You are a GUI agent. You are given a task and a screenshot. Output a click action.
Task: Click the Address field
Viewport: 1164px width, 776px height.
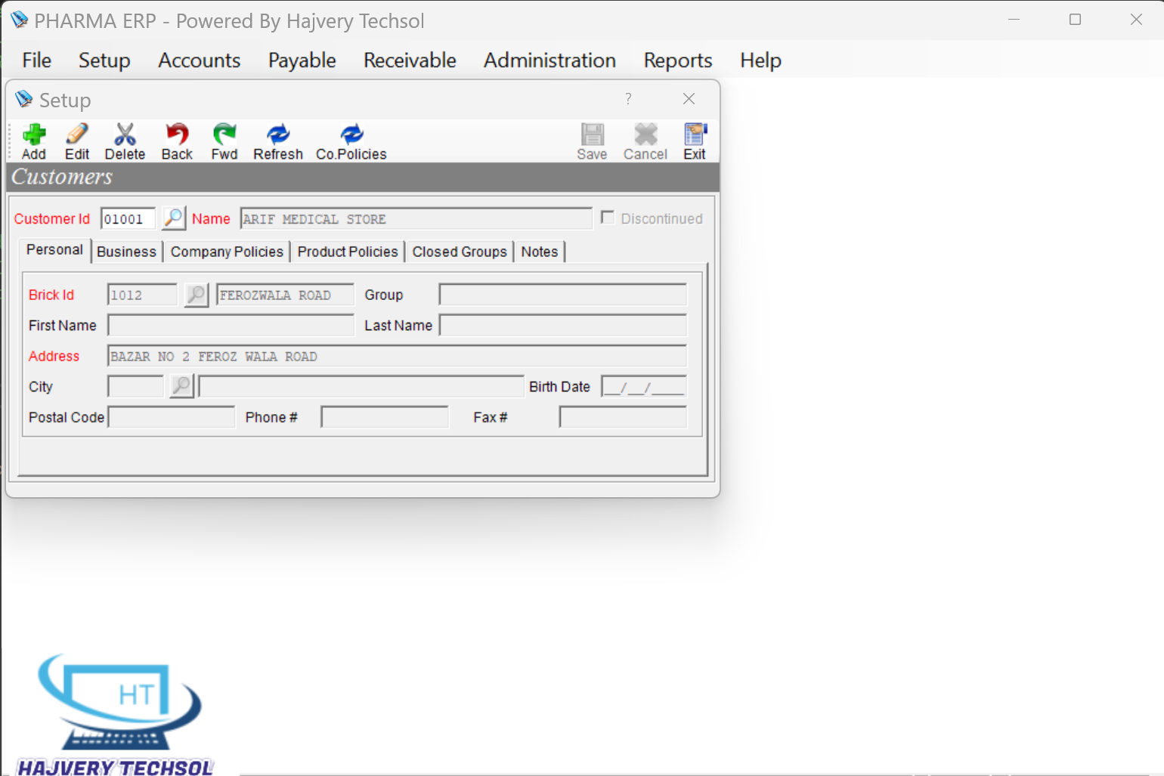coord(397,356)
